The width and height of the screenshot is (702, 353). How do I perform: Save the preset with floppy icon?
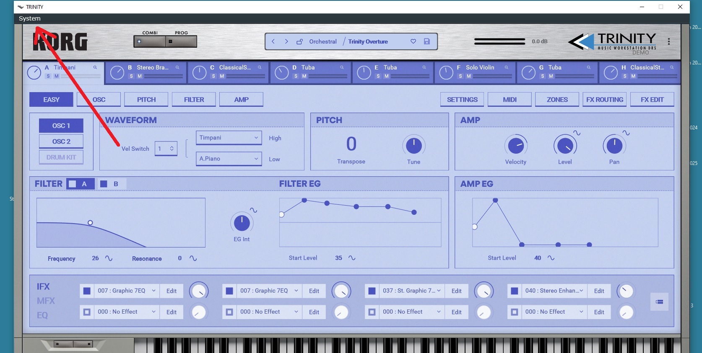(x=427, y=41)
